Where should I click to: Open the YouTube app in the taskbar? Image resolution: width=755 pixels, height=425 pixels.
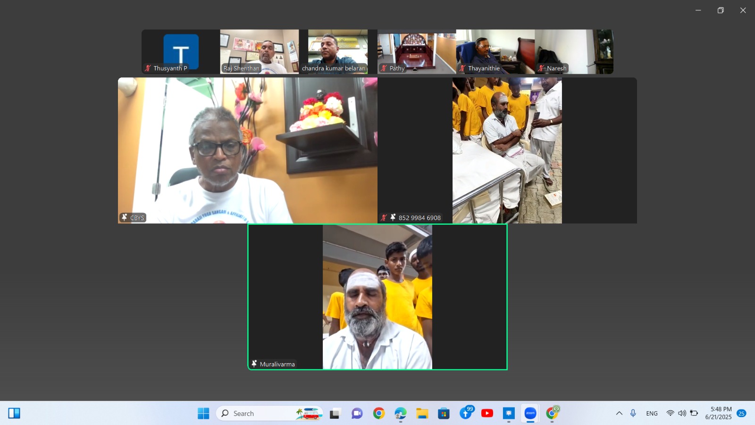(487, 413)
